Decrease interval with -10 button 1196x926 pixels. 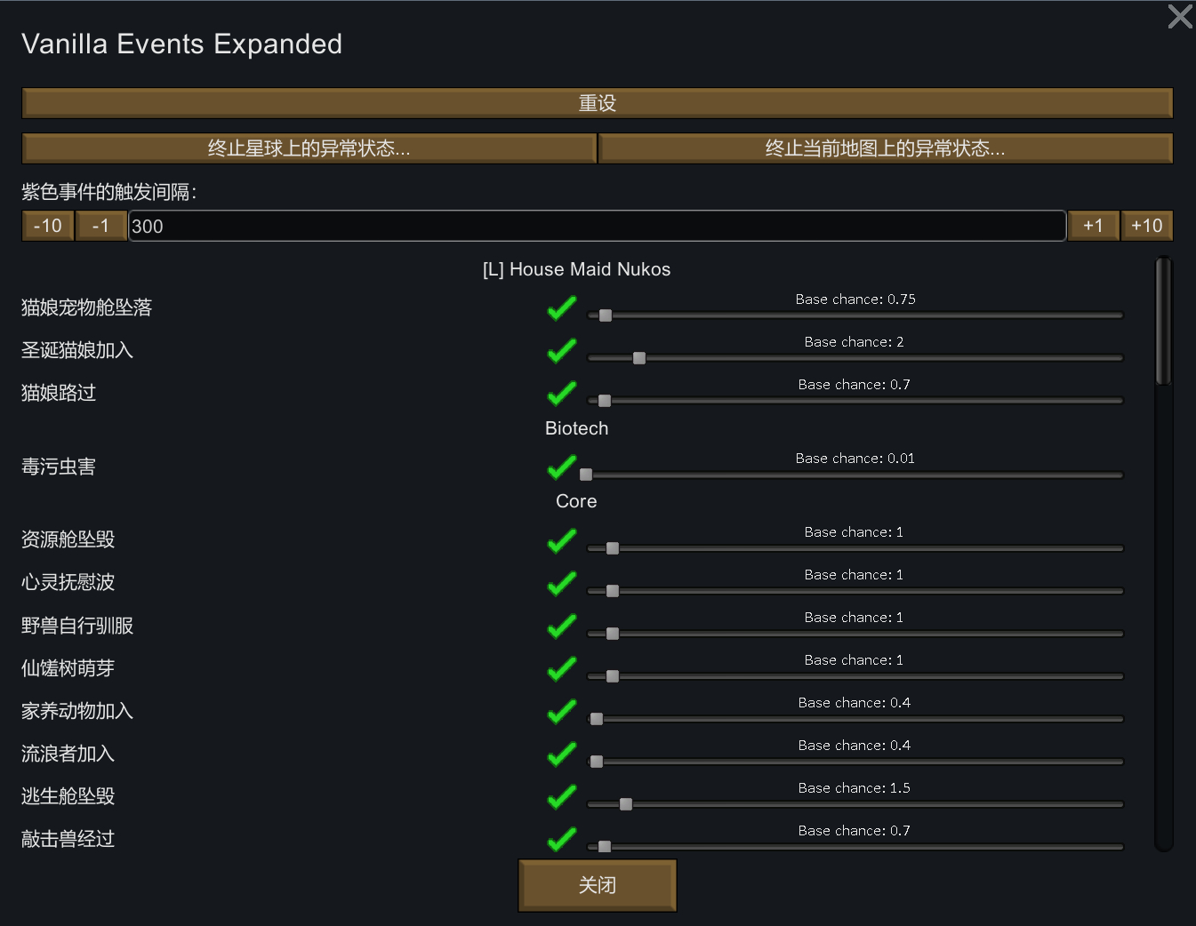click(47, 226)
